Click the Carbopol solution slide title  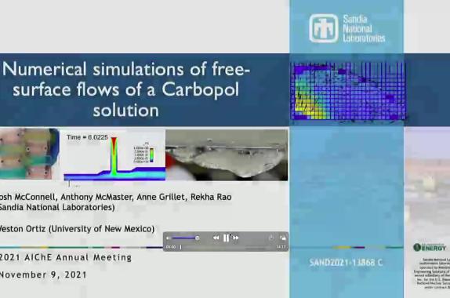point(126,89)
